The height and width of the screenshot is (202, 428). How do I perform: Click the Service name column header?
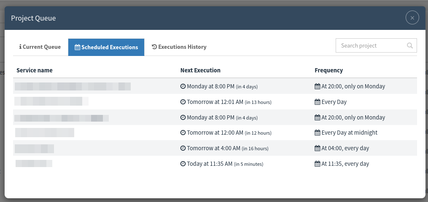[x=35, y=70]
